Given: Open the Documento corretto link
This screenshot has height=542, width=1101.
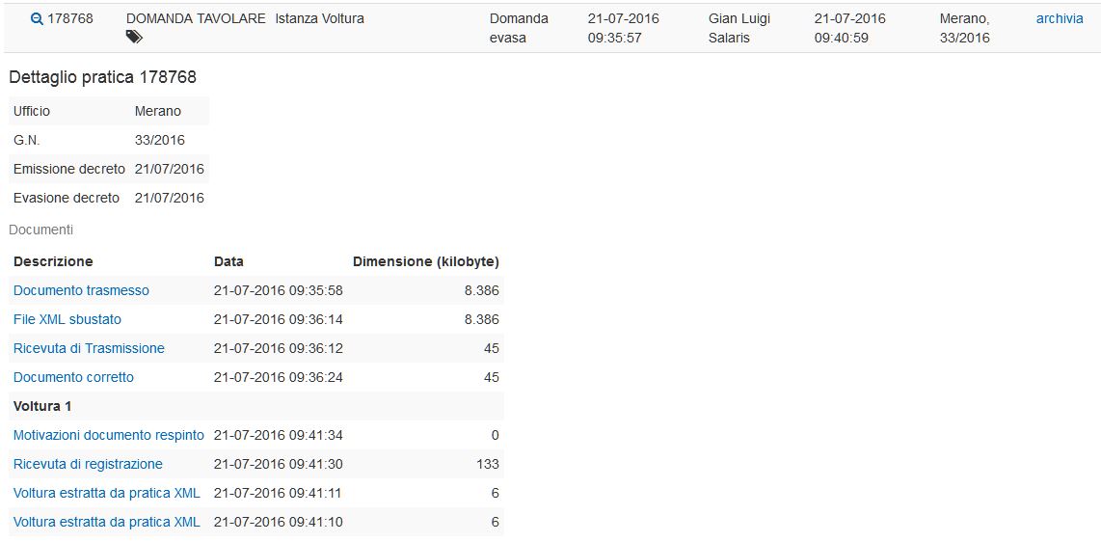Looking at the screenshot, I should (73, 377).
